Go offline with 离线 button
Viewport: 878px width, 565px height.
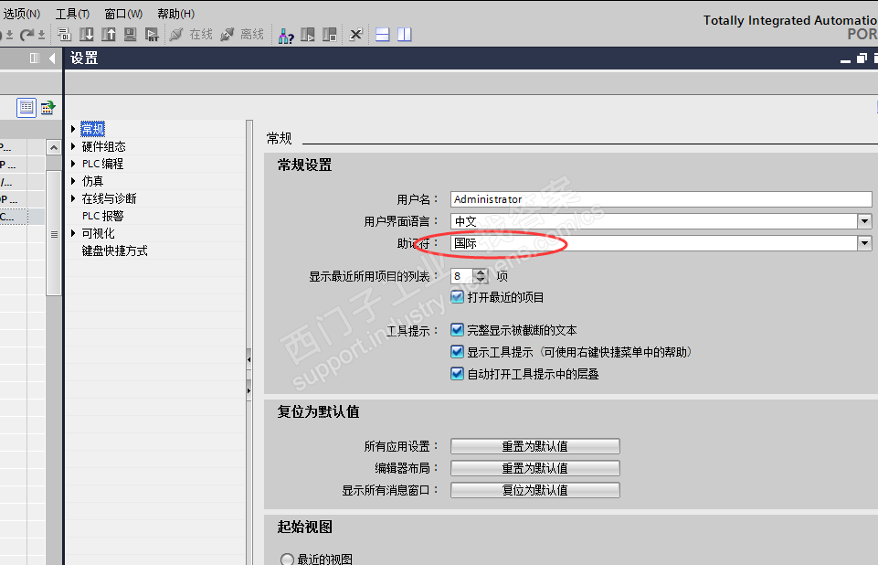[x=242, y=35]
